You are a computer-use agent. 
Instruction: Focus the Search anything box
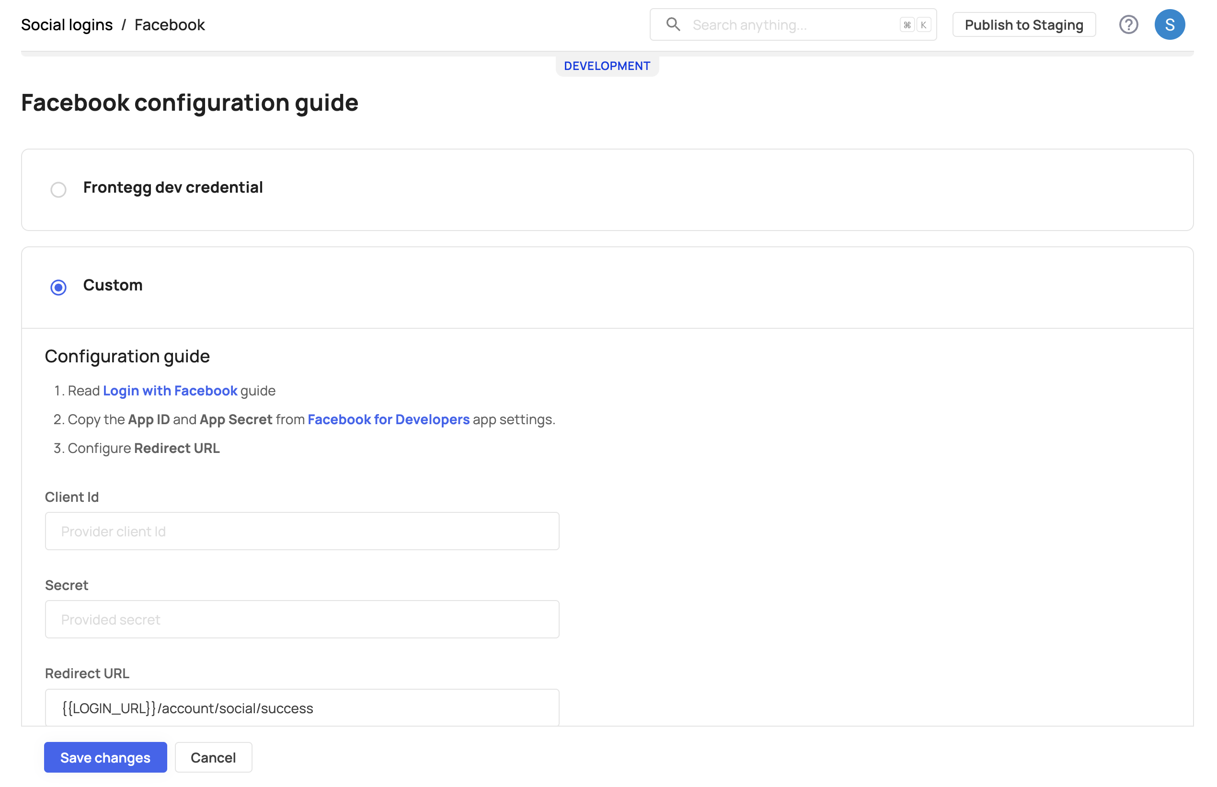point(792,25)
